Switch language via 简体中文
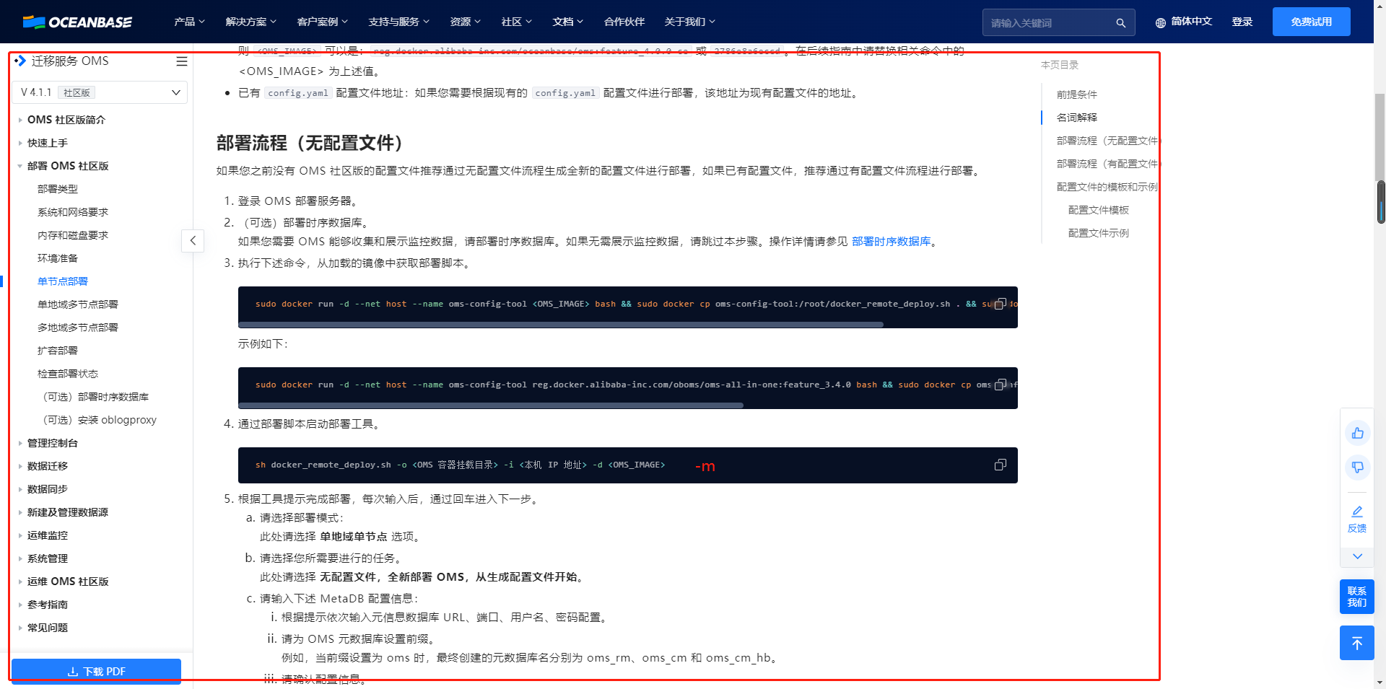This screenshot has width=1386, height=689. 1191,22
